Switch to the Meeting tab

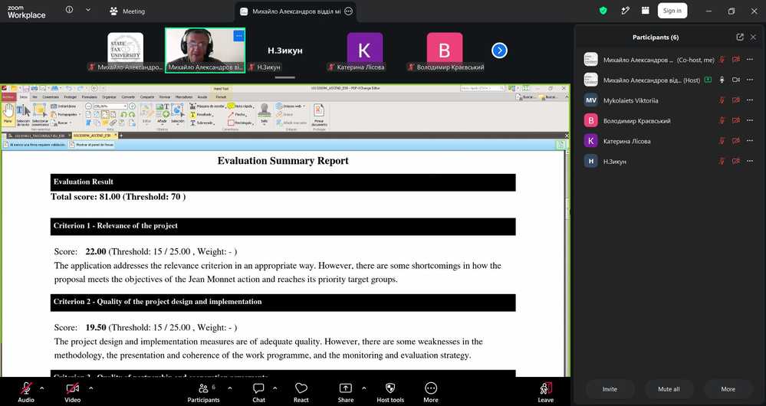click(x=127, y=11)
